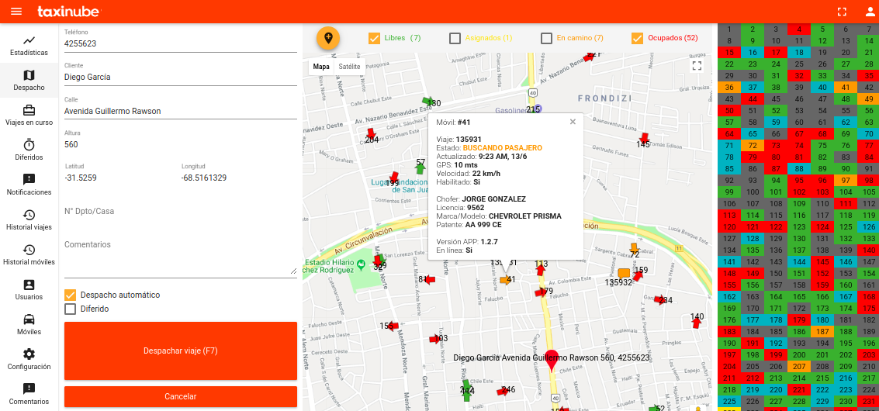879x411 pixels.
Task: Check the Diferido checkbox
Action: [71, 309]
